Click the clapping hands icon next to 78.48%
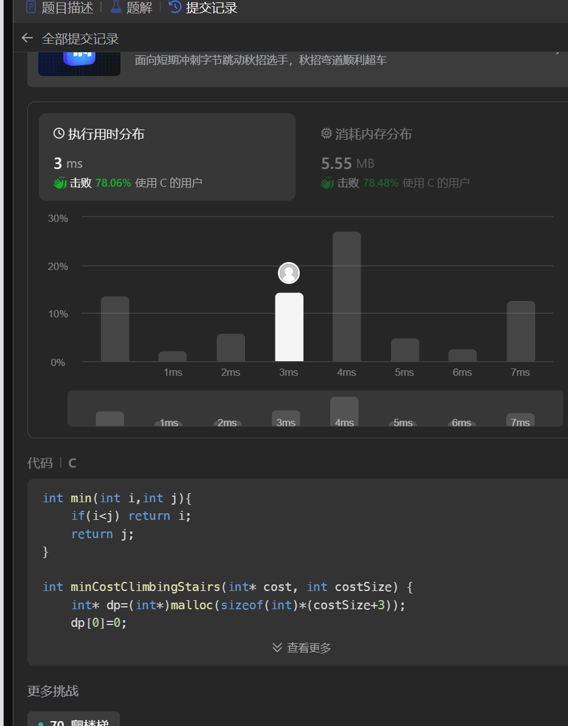The height and width of the screenshot is (726, 568). 328,182
